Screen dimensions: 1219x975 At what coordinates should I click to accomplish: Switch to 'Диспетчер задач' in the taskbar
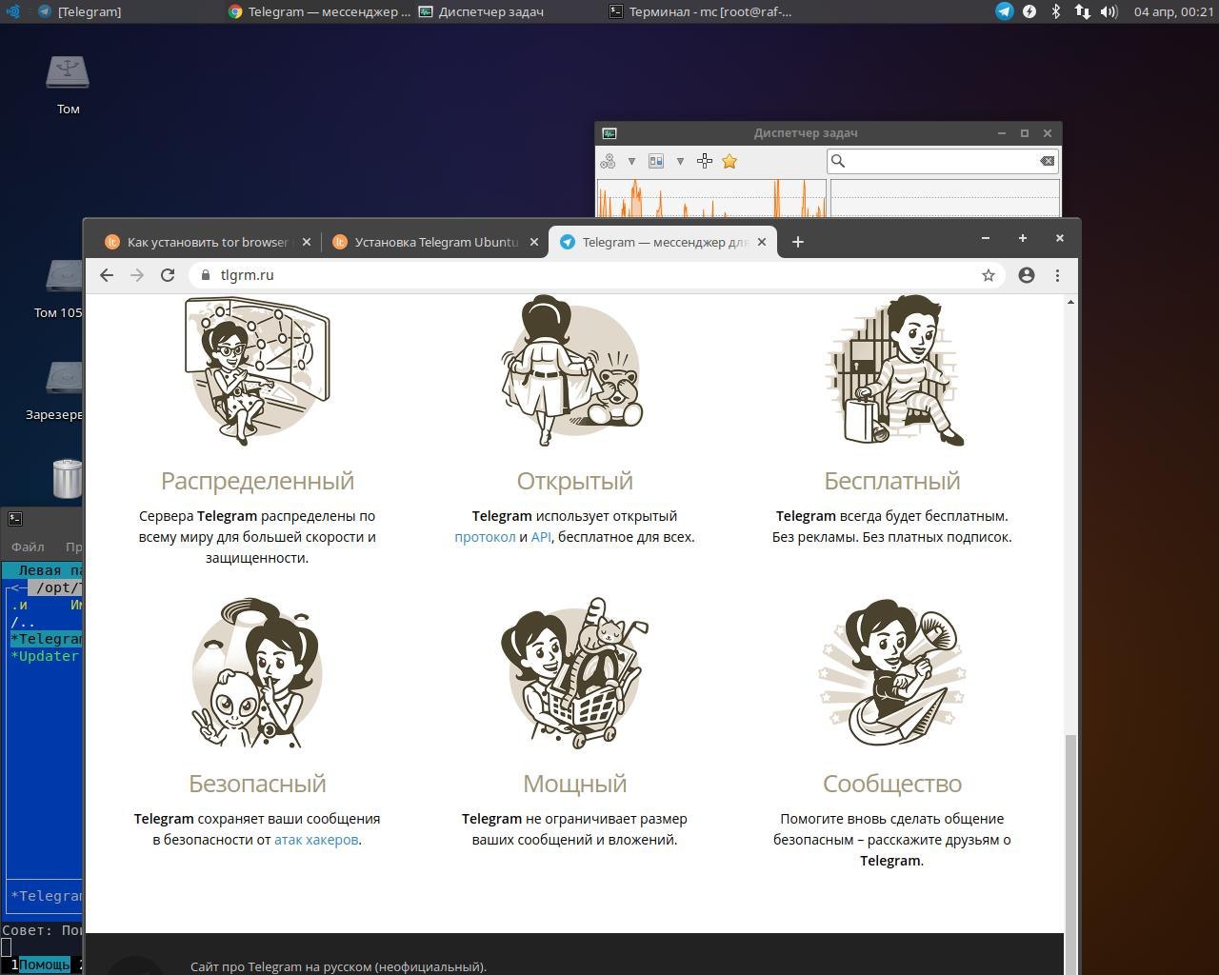[481, 11]
